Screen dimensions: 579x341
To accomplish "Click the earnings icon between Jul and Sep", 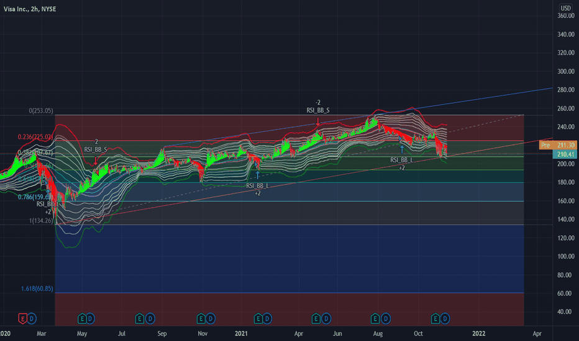I will coord(140,319).
